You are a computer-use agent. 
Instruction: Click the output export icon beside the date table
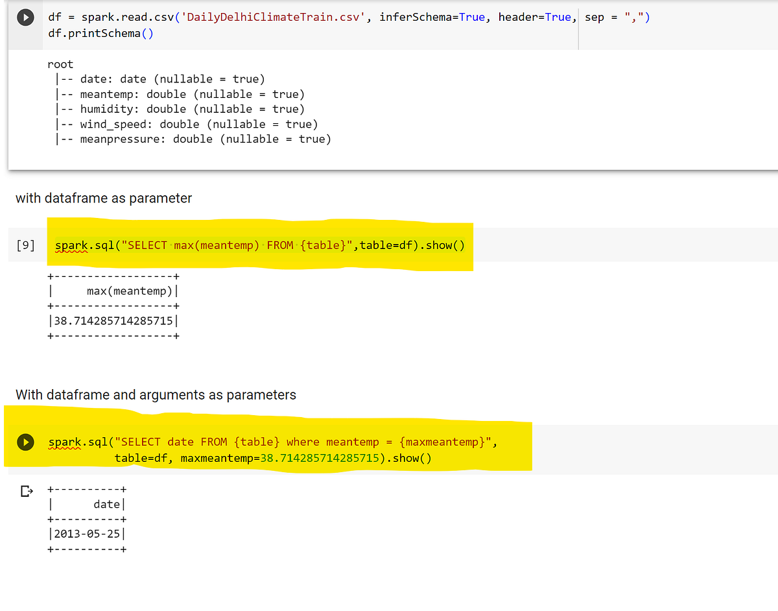pos(25,491)
